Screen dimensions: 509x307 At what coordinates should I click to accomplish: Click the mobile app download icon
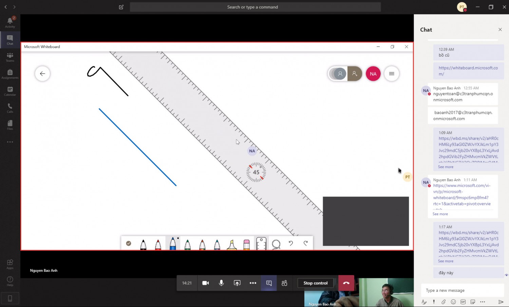(x=10, y=299)
